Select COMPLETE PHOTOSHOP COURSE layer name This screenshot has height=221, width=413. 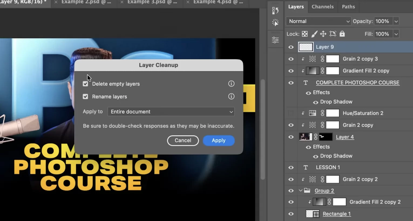tap(358, 83)
